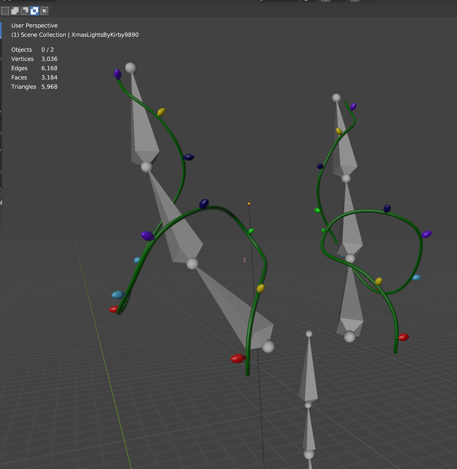
Task: Click the 'Faces' statistics label
Action: pos(19,77)
